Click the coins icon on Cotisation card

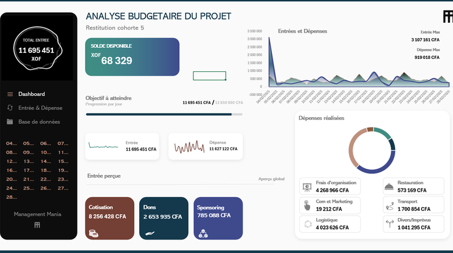point(94,234)
